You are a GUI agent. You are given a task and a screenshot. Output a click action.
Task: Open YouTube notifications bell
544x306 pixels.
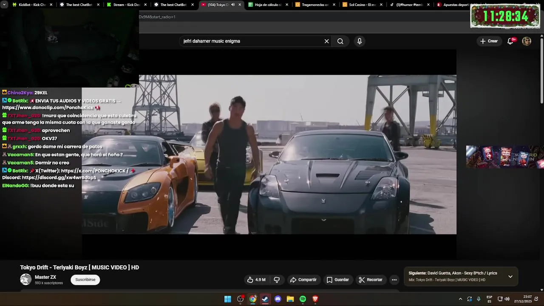(x=510, y=41)
